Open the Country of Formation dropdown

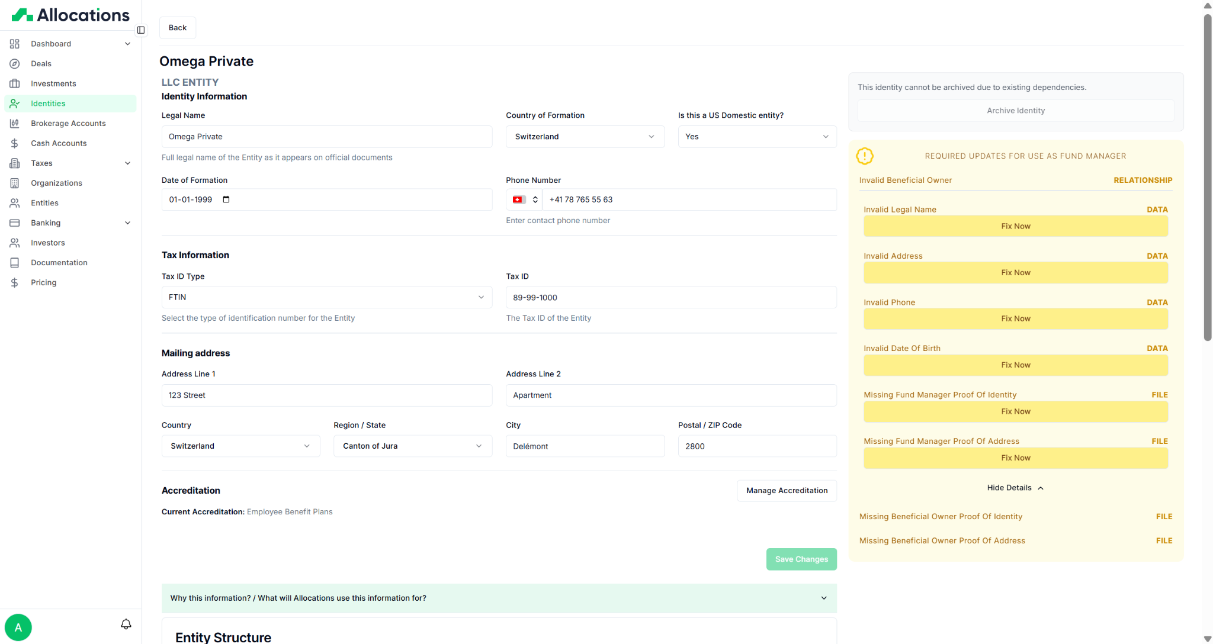click(x=585, y=137)
